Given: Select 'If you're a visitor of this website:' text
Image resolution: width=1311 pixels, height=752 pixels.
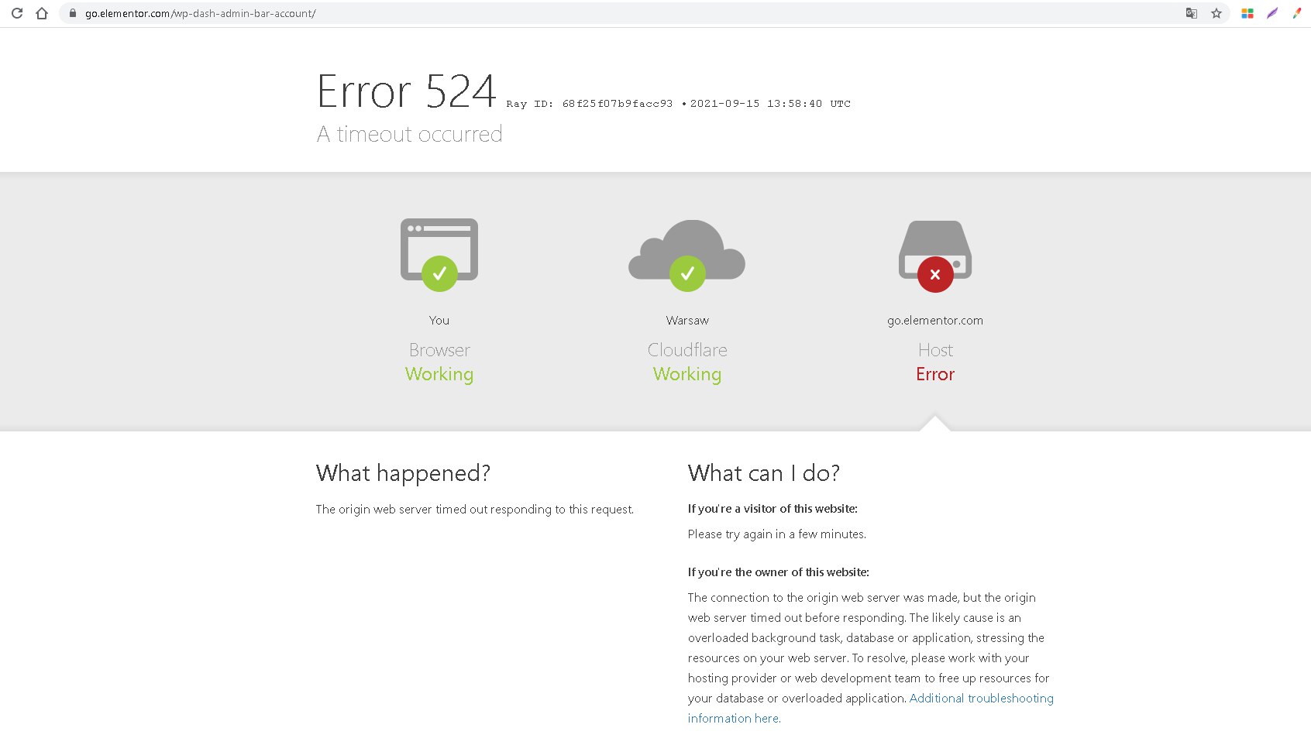Looking at the screenshot, I should tap(772, 509).
